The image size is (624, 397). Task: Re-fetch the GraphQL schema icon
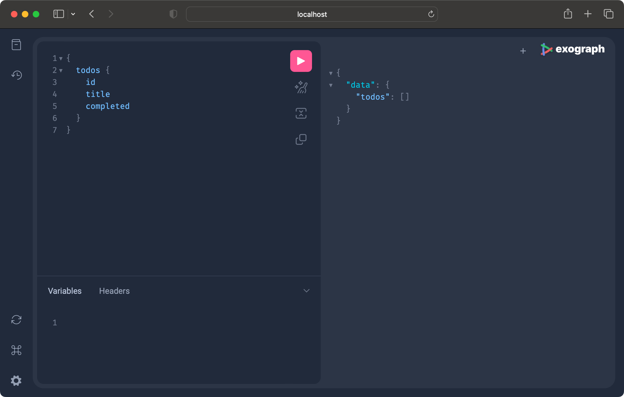tap(16, 320)
